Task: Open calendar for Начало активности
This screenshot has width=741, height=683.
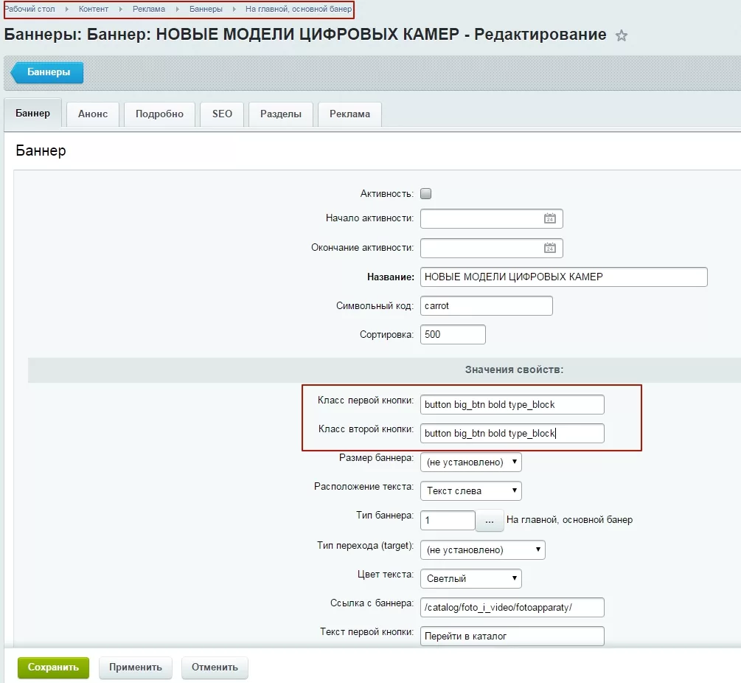Action: click(x=549, y=218)
